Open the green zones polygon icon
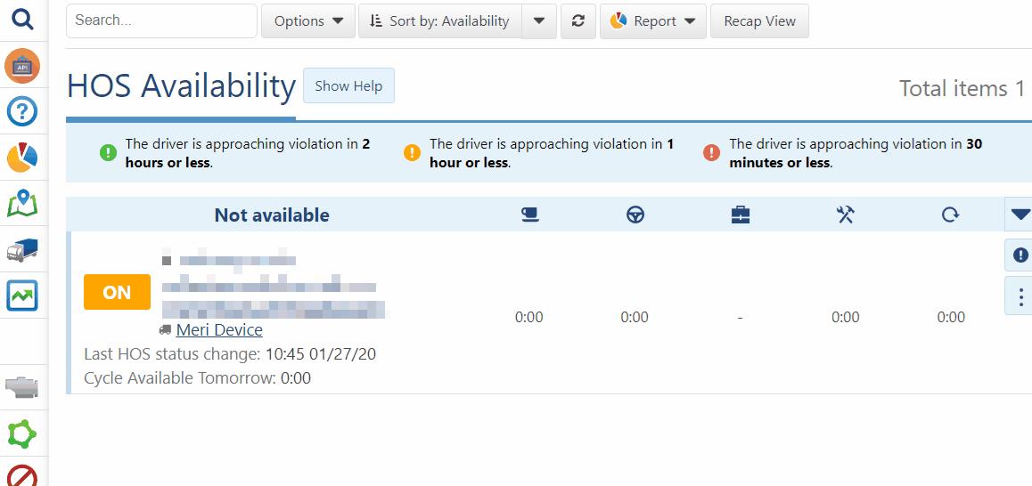1032x486 pixels. 22,434
